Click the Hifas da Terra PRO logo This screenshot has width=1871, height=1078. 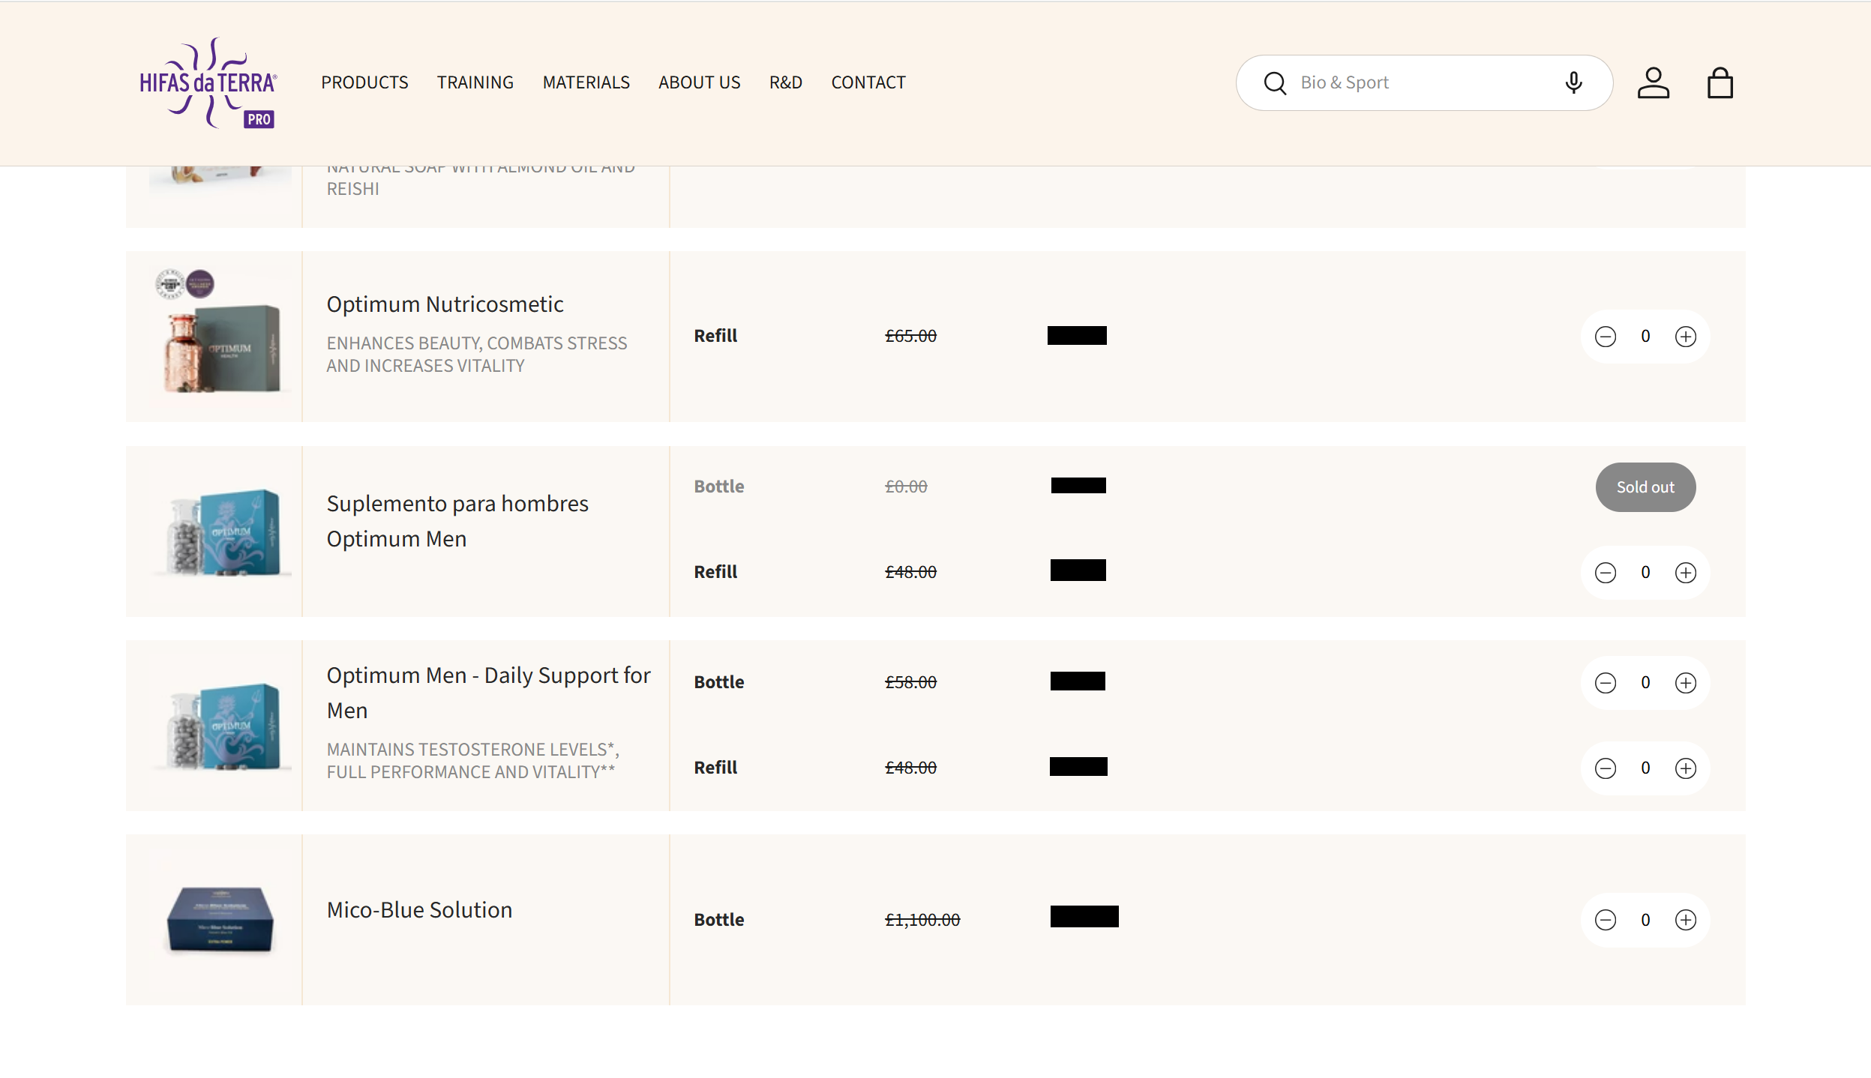pyautogui.click(x=208, y=82)
